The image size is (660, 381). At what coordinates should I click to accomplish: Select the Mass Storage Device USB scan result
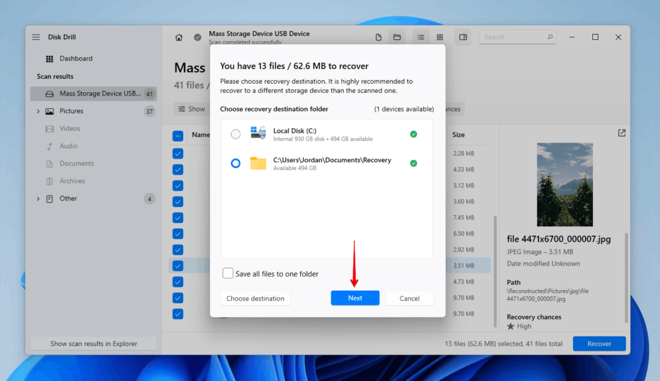(90, 93)
